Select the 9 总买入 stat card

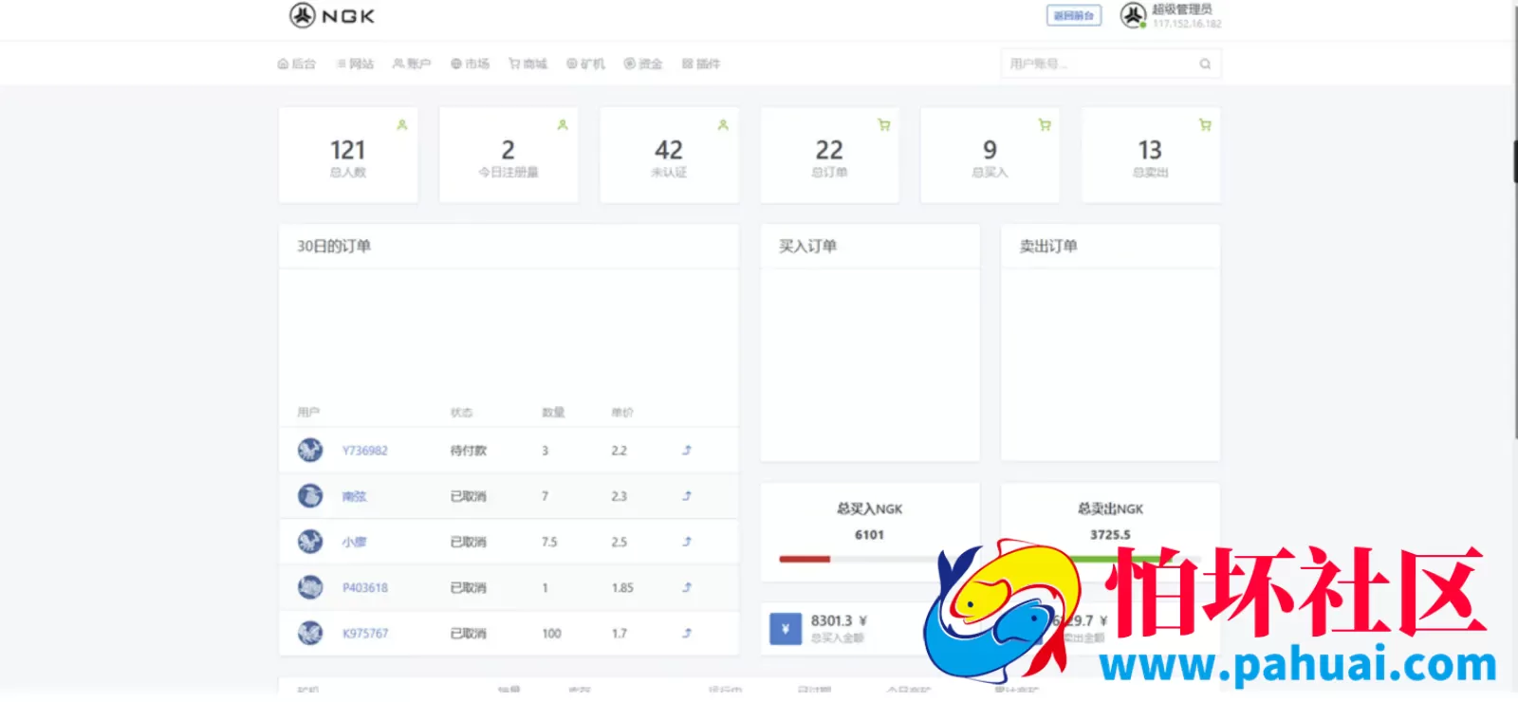coord(990,155)
